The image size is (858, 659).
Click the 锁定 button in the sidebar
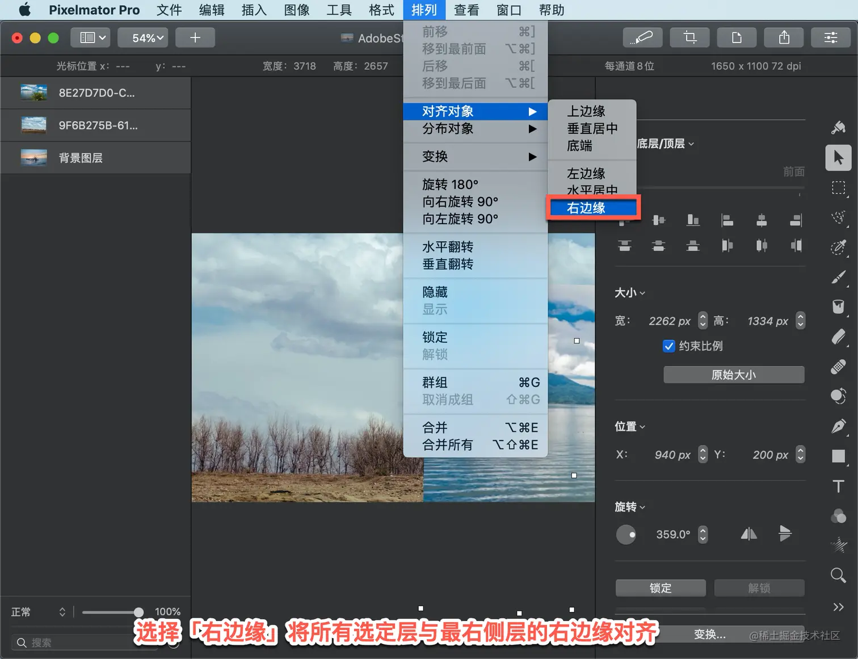coord(661,588)
